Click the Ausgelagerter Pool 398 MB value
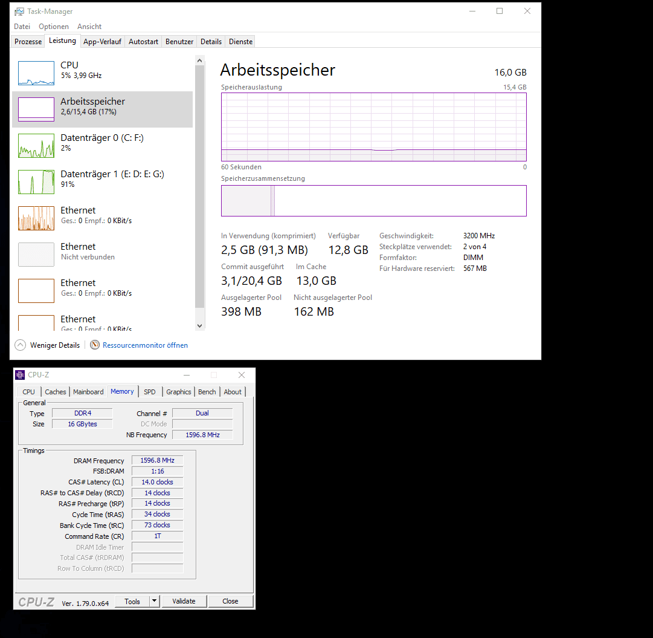 241,311
